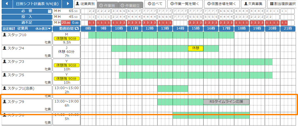Select the yellow 休憩 block for スタッフ4
Screen dimensions: 298x126
tap(196, 49)
